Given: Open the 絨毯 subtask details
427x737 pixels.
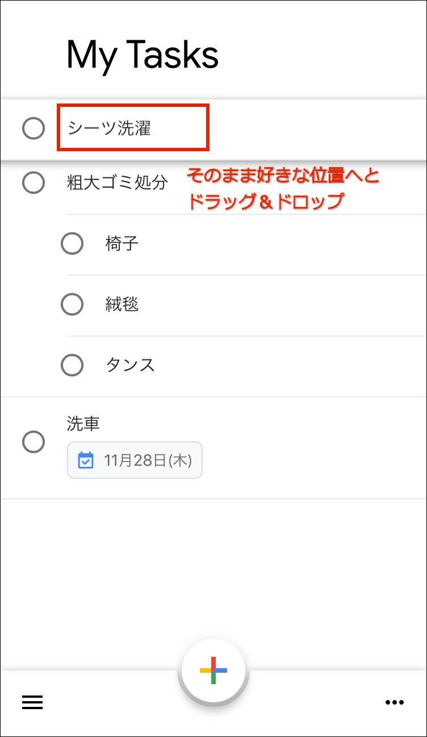Looking at the screenshot, I should click(x=122, y=304).
